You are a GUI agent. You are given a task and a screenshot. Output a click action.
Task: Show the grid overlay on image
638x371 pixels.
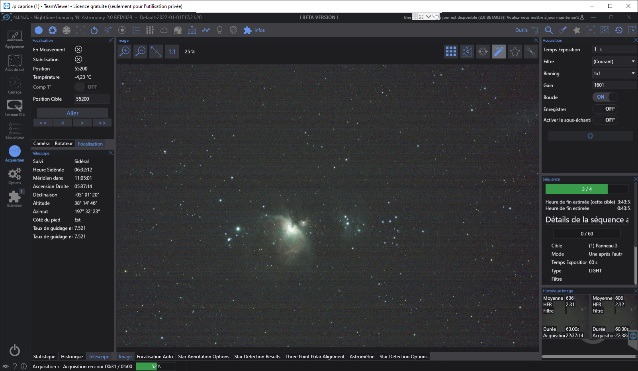[x=451, y=51]
